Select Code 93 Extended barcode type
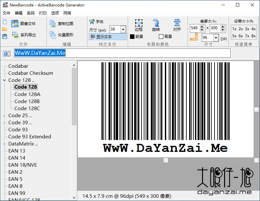Image resolution: width=260 pixels, height=201 pixels. tap(30, 137)
